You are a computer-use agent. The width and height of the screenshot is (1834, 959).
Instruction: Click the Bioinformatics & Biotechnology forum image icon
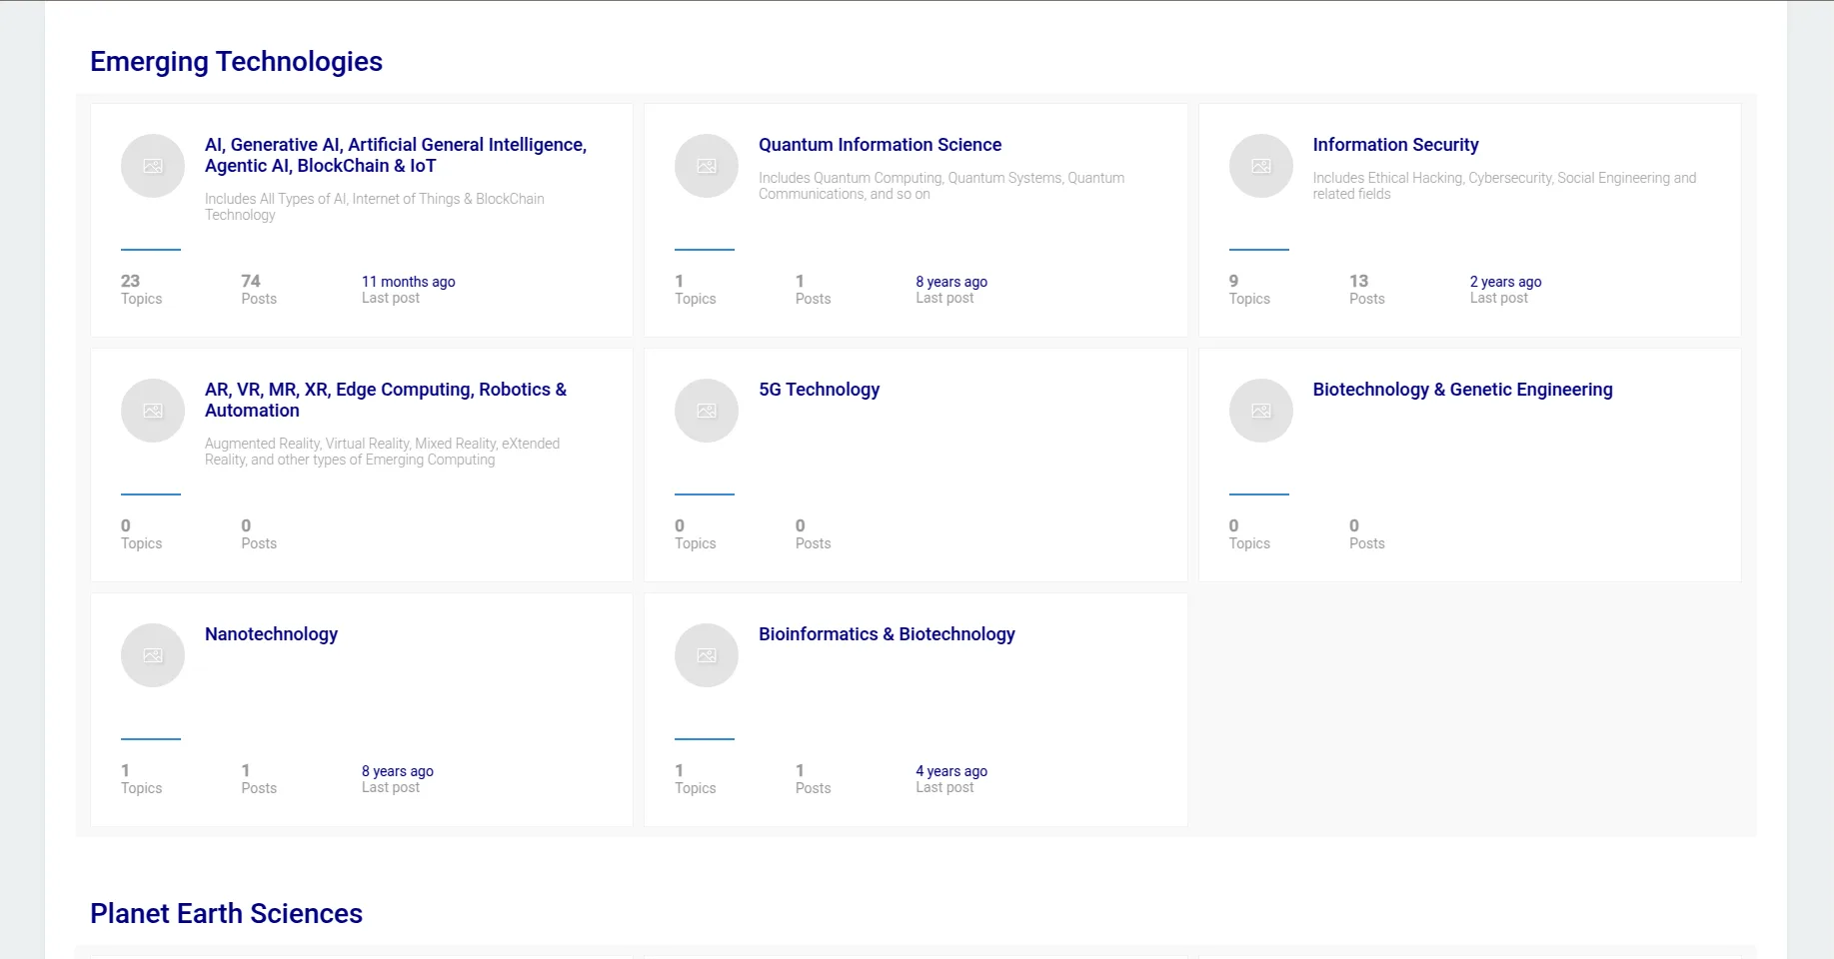pyautogui.click(x=707, y=655)
